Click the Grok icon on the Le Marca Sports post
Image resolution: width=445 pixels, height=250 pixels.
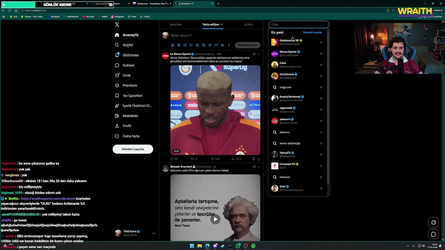(254, 54)
